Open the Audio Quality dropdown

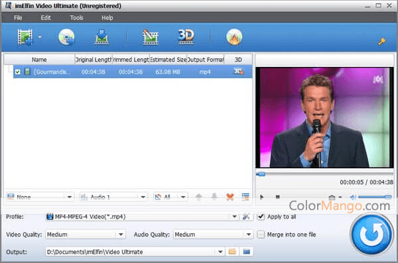click(x=249, y=235)
